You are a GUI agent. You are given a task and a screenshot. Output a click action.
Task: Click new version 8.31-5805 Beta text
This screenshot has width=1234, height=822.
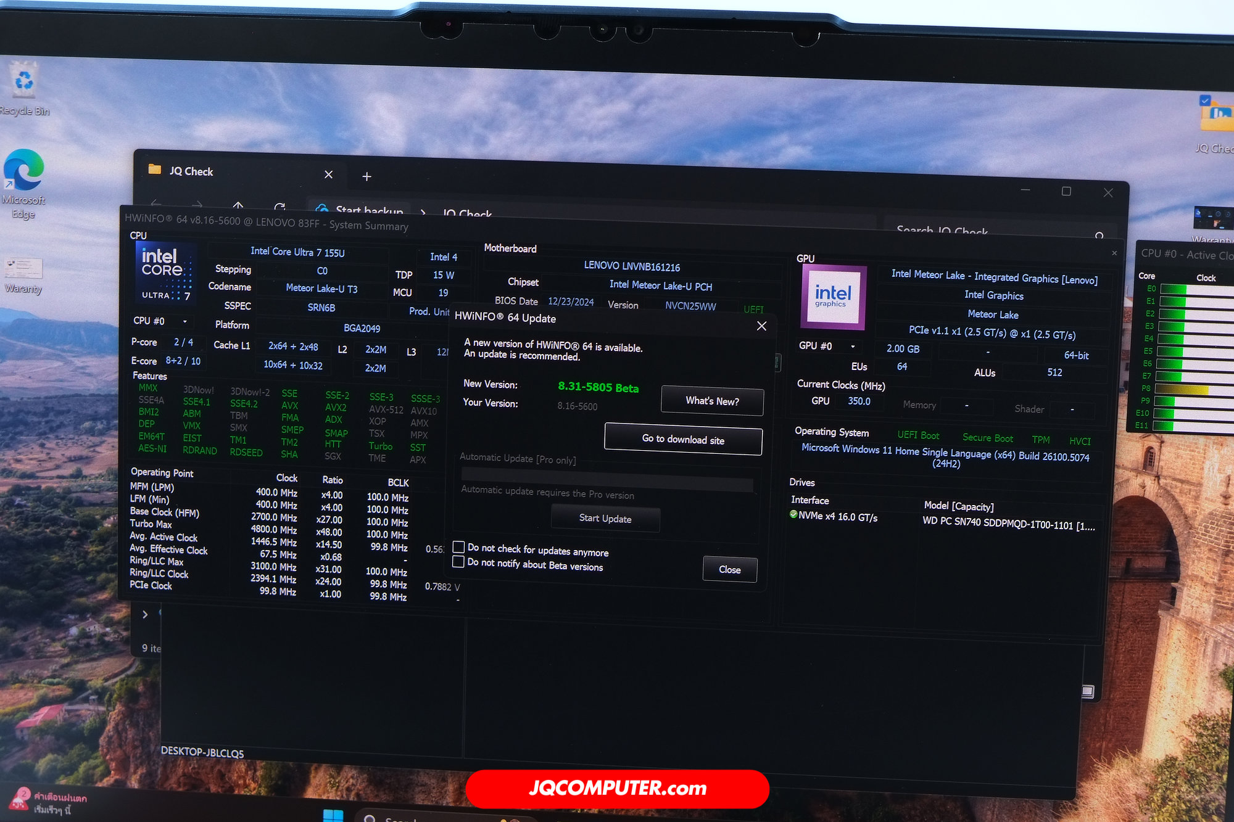[x=598, y=387]
